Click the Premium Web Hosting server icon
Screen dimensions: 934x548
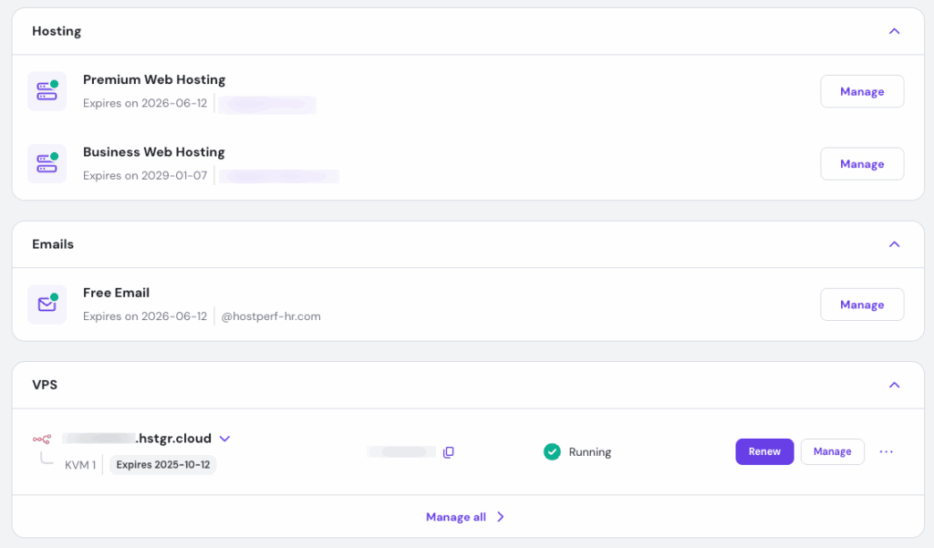pyautogui.click(x=47, y=91)
